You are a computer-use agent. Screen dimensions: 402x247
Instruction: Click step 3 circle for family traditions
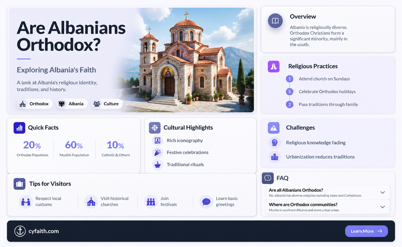290,104
